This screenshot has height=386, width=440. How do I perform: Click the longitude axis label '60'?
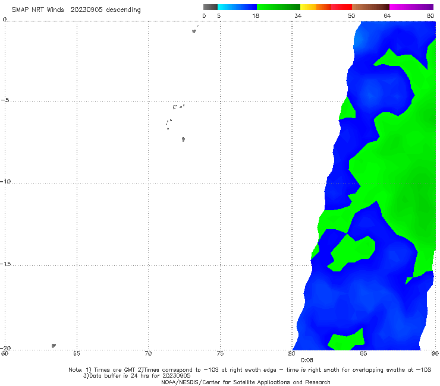pyautogui.click(x=5, y=353)
